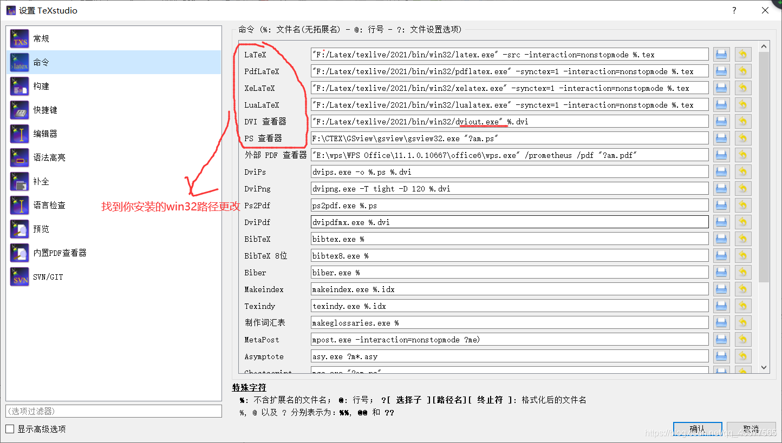782x443 pixels.
Task: Cancel settings with 取消 button
Action: click(x=751, y=429)
